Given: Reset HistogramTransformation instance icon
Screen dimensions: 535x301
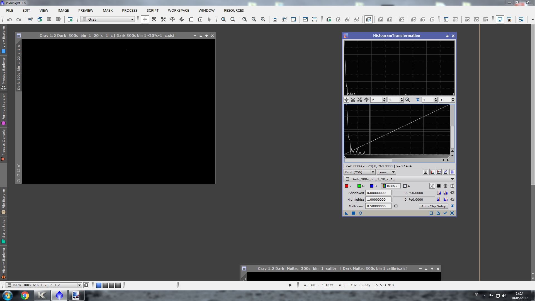Looking at the screenshot, I should tap(452, 213).
